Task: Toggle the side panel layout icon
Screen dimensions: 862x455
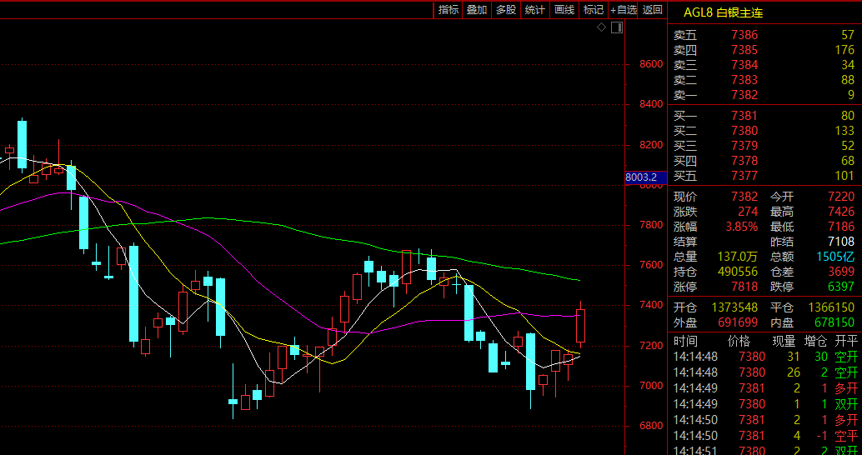Action: 617,27
